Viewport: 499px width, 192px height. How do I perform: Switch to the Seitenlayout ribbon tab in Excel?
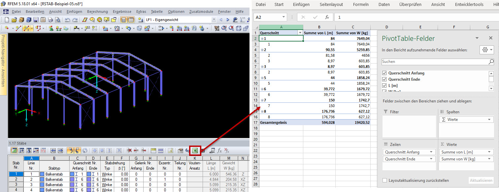click(331, 4)
